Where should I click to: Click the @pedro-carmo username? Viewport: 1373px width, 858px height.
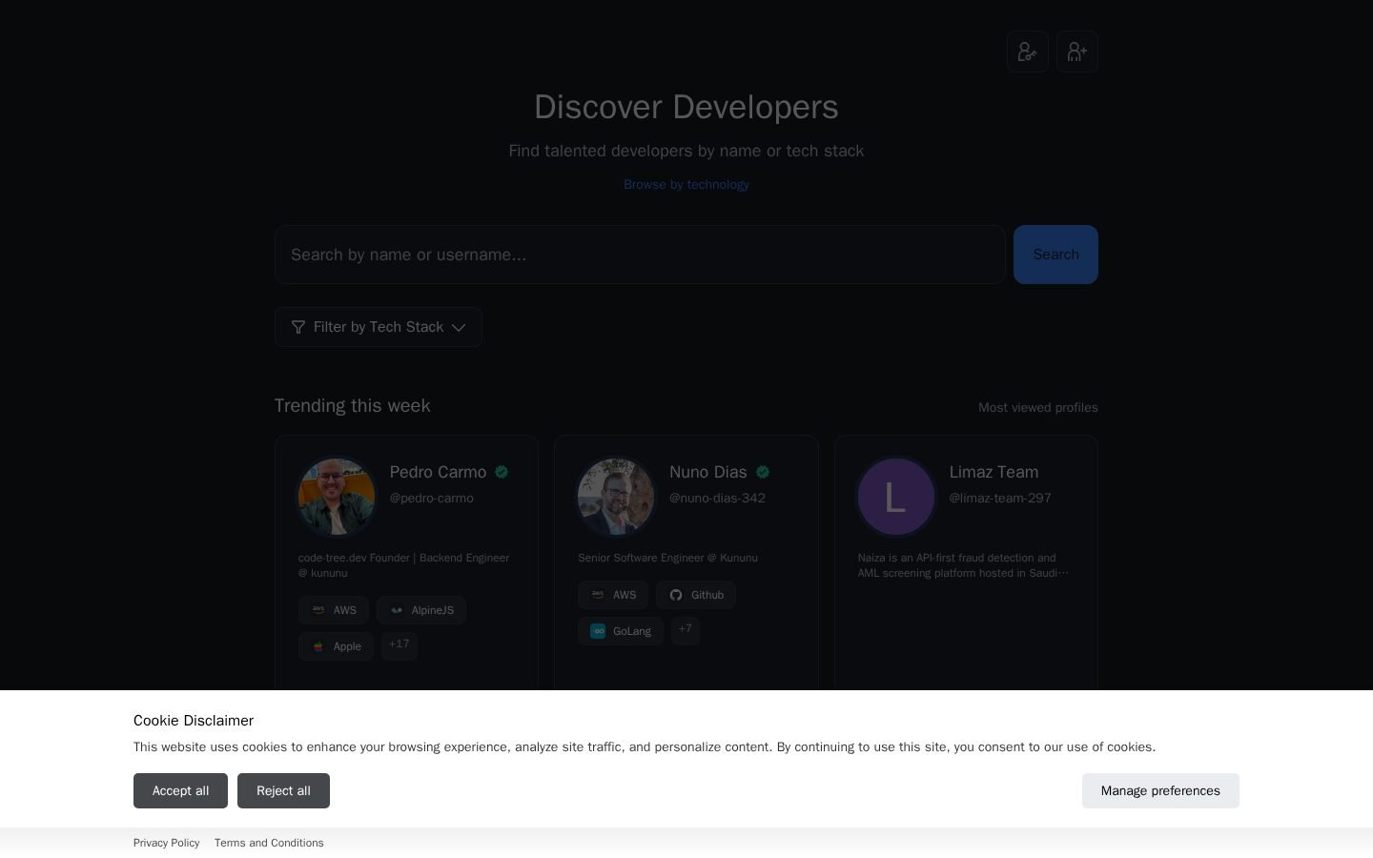431,498
